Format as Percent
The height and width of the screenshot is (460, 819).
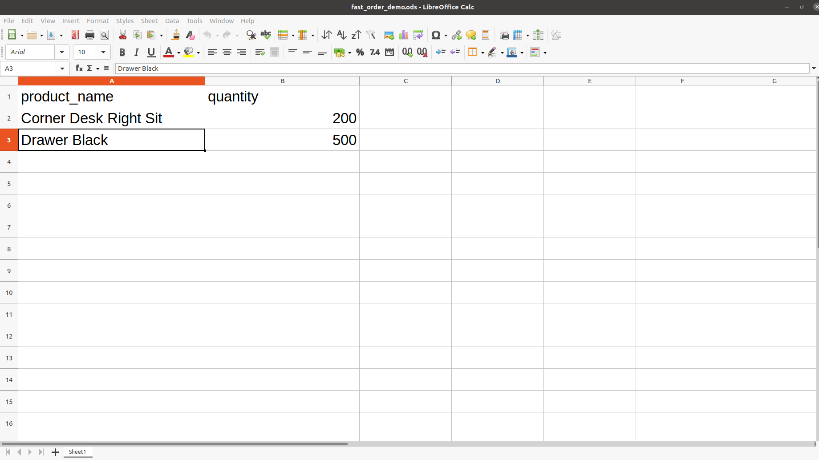(x=360, y=52)
